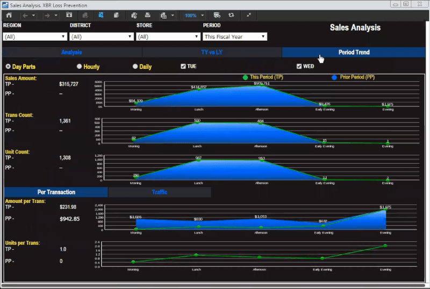
Task: Click the blue Prior Period legend dot
Action: tap(334, 77)
